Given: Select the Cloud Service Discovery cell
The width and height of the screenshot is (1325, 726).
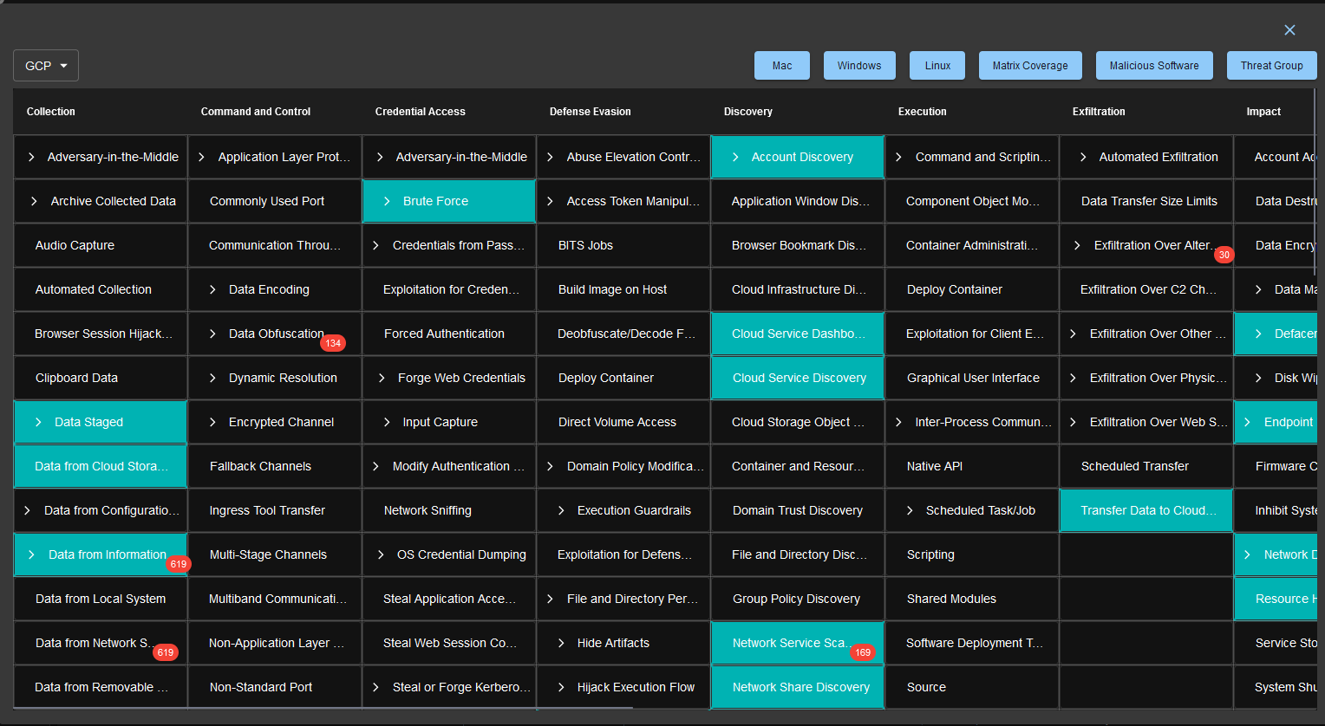Looking at the screenshot, I should pyautogui.click(x=799, y=378).
